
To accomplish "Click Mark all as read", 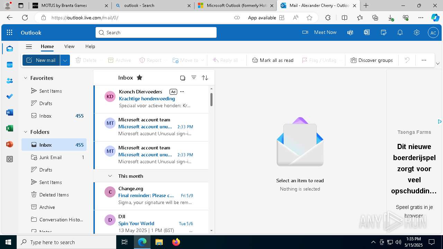I will tap(273, 60).
